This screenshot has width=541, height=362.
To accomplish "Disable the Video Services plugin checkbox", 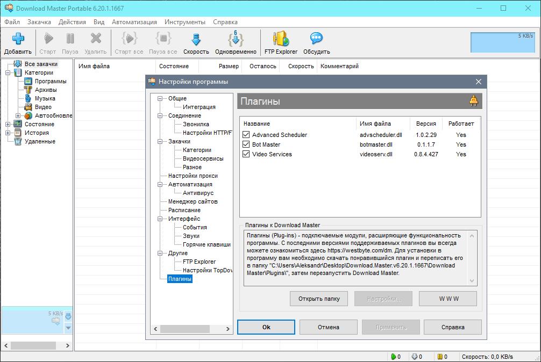I will (x=246, y=154).
